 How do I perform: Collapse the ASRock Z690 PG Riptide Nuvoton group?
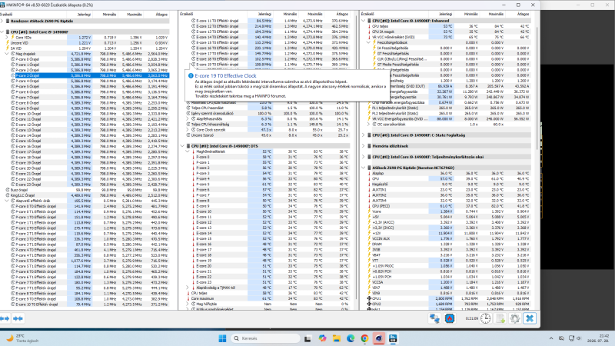363,168
